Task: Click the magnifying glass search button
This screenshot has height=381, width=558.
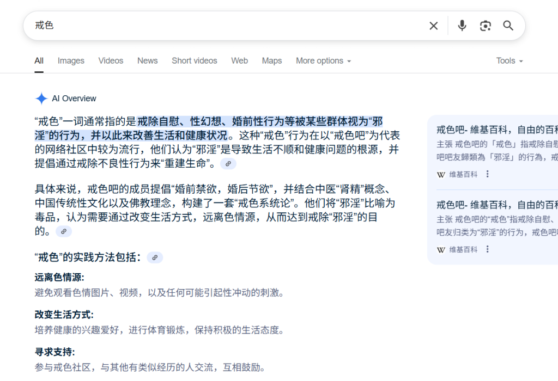Action: [508, 26]
